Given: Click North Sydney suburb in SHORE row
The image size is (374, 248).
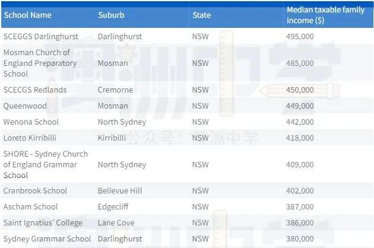Looking at the screenshot, I should (x=122, y=164).
